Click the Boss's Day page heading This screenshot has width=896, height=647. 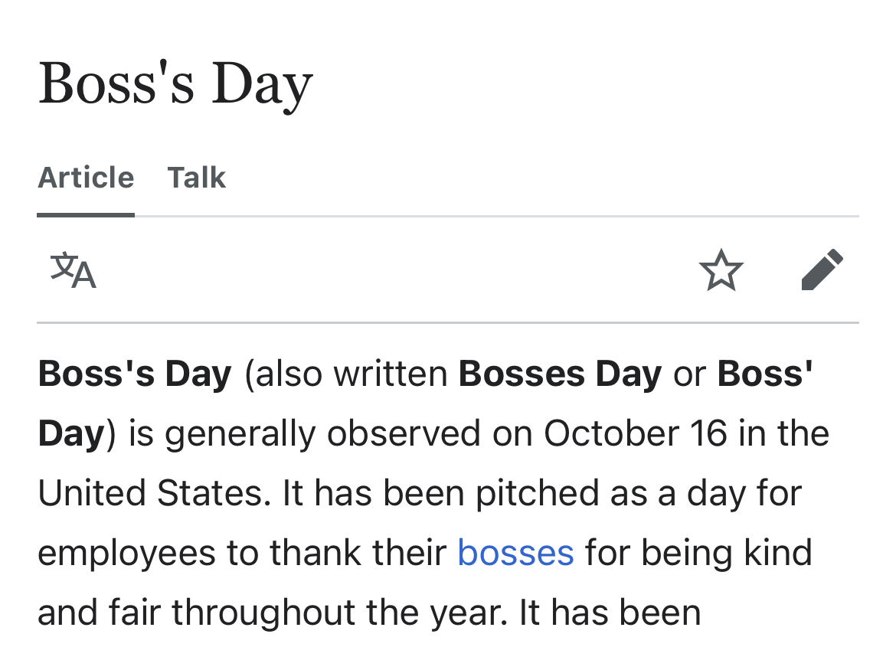[175, 84]
